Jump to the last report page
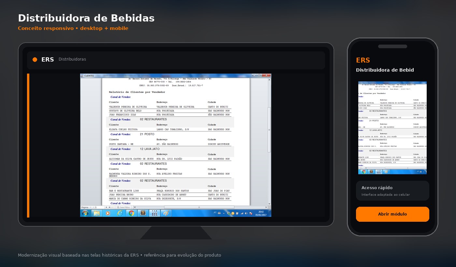This screenshot has width=456, height=267. click(109, 207)
